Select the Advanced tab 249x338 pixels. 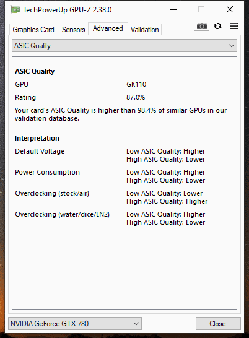(x=108, y=28)
